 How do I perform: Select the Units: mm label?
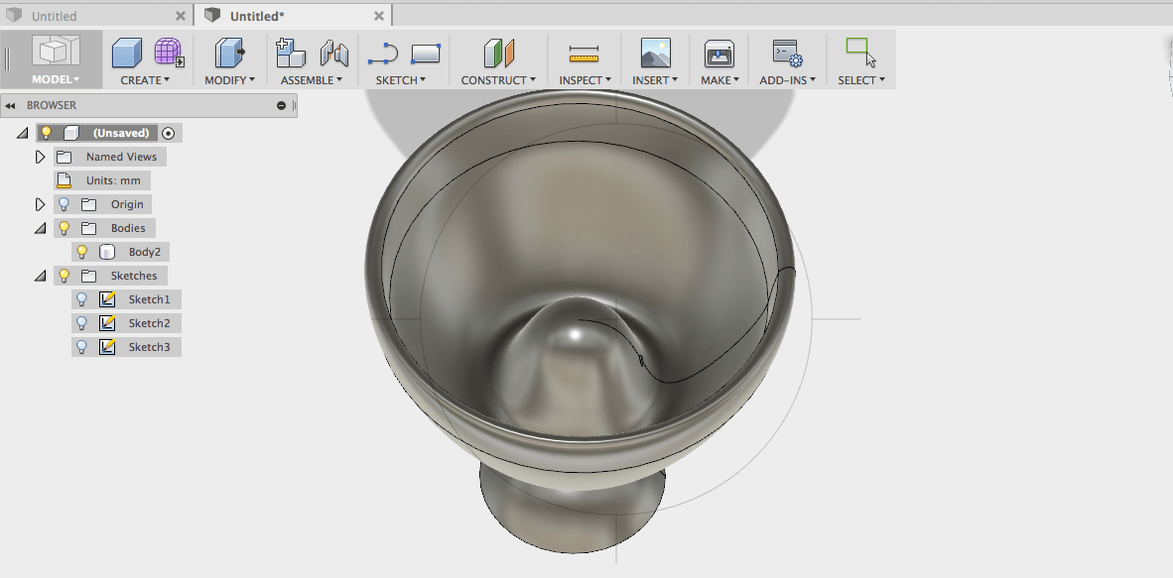(x=113, y=180)
